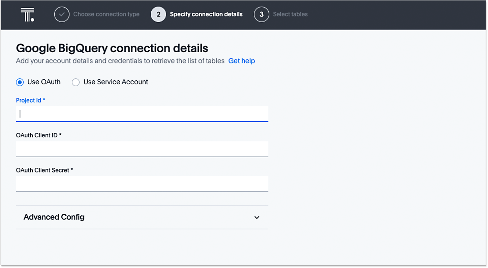The height and width of the screenshot is (268, 488).
Task: Click the 'OAuth Client Secret *' field label
Action: pos(44,170)
